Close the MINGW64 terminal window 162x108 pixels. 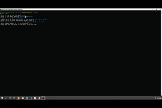pos(160,9)
